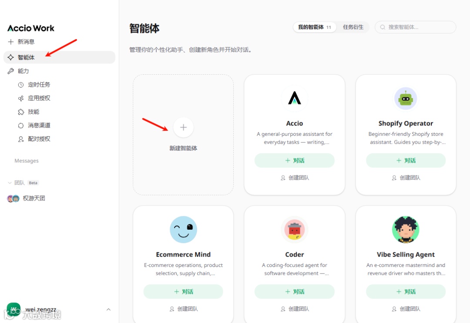Start 对话 with Shopify Operator
Screen dimensions: 470x323
tap(406, 161)
